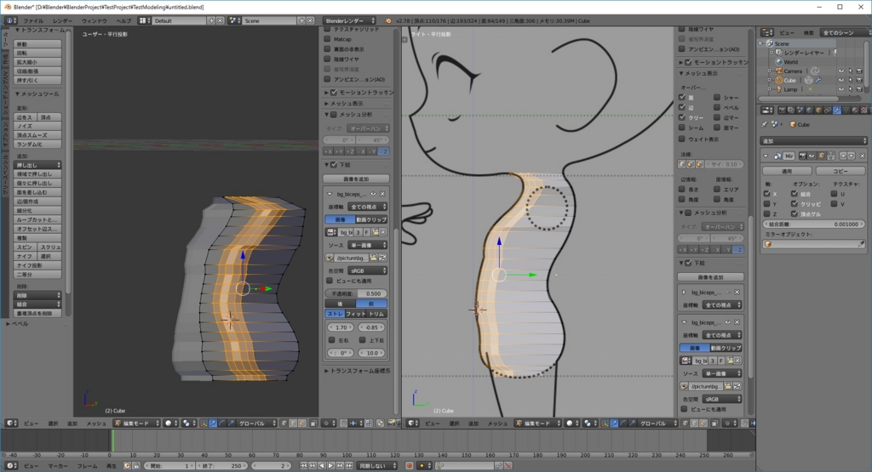Open the 追加 add modifier dropdown

[813, 141]
